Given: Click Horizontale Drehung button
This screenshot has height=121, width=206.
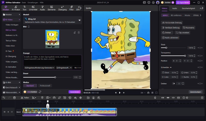Looking at the screenshot, I should pyautogui.click(x=172, y=23).
